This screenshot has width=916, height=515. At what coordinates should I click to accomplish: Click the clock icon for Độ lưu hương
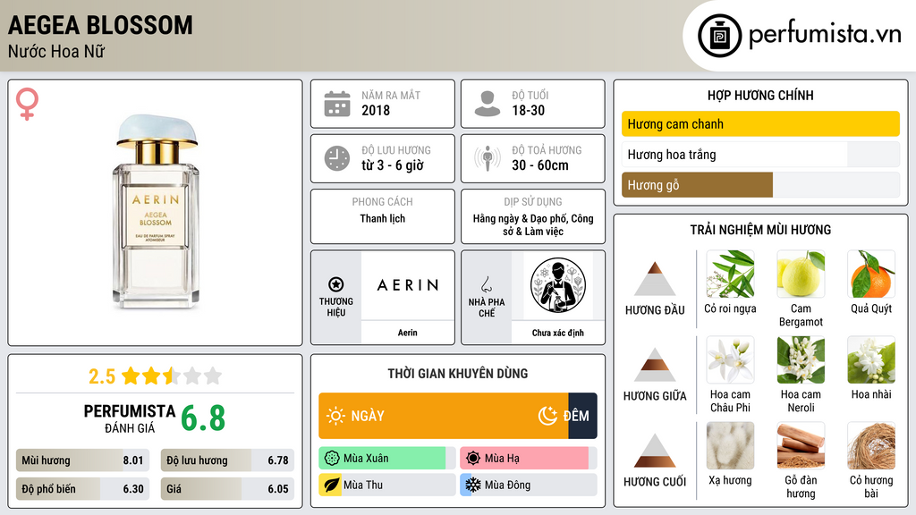point(337,158)
